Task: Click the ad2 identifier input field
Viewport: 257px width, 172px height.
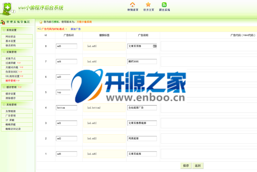Action: click(x=66, y=139)
